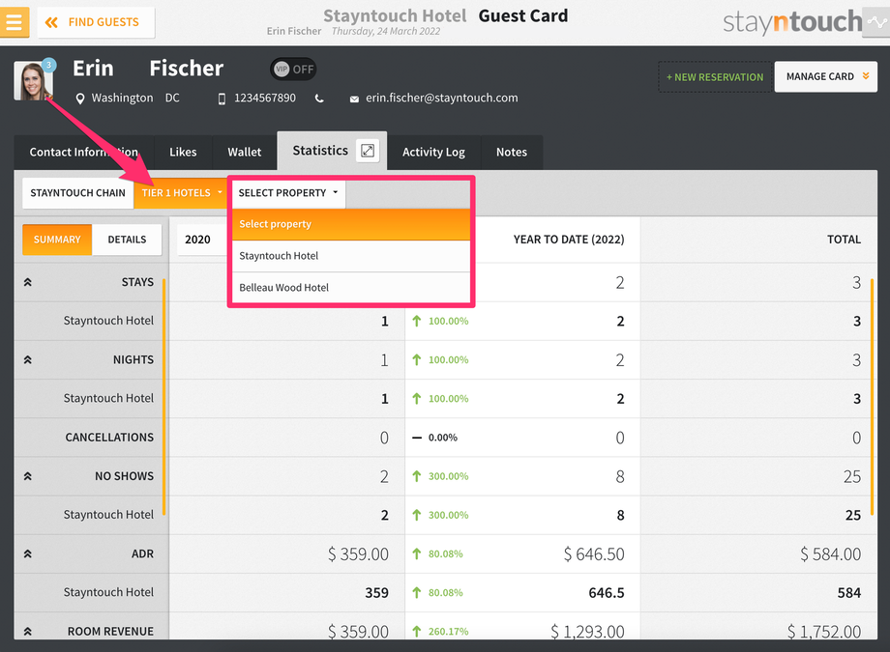Choose 'Select property' option in list
The width and height of the screenshot is (890, 652).
(351, 224)
